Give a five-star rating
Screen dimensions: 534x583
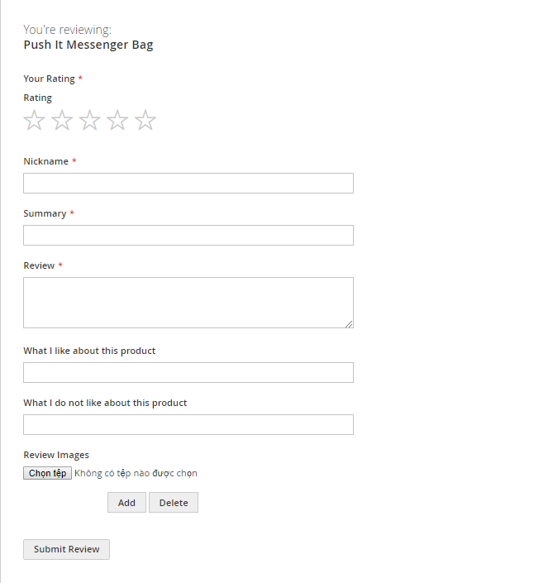click(145, 121)
